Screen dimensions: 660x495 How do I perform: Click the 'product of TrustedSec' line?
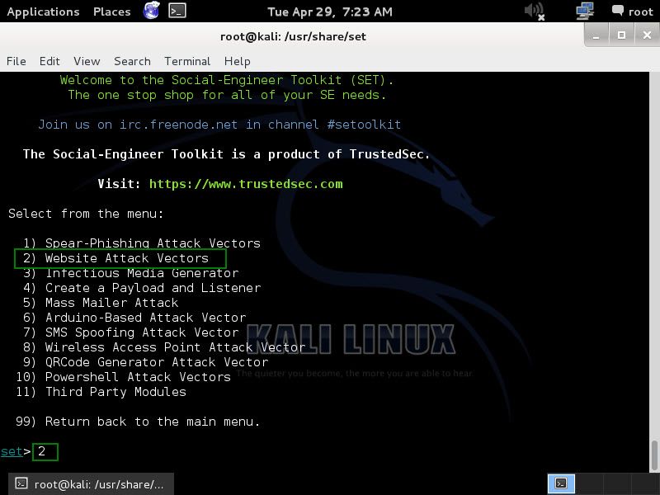point(226,154)
